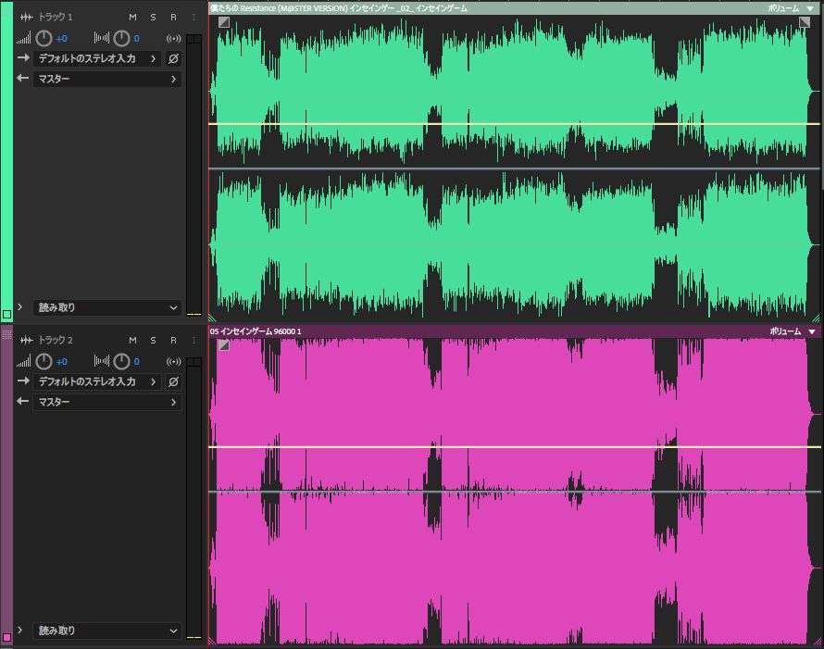Toggle Track 1 sum-to-mono icon
This screenshot has width=824, height=649.
pos(173,38)
